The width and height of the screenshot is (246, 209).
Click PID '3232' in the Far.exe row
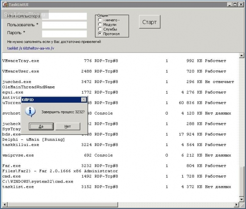click(86, 166)
